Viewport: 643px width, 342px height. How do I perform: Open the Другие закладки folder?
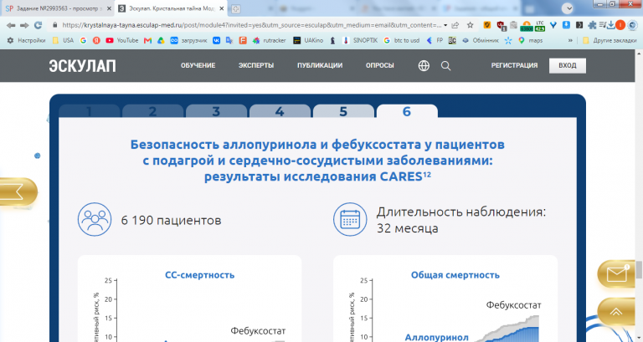pos(610,40)
